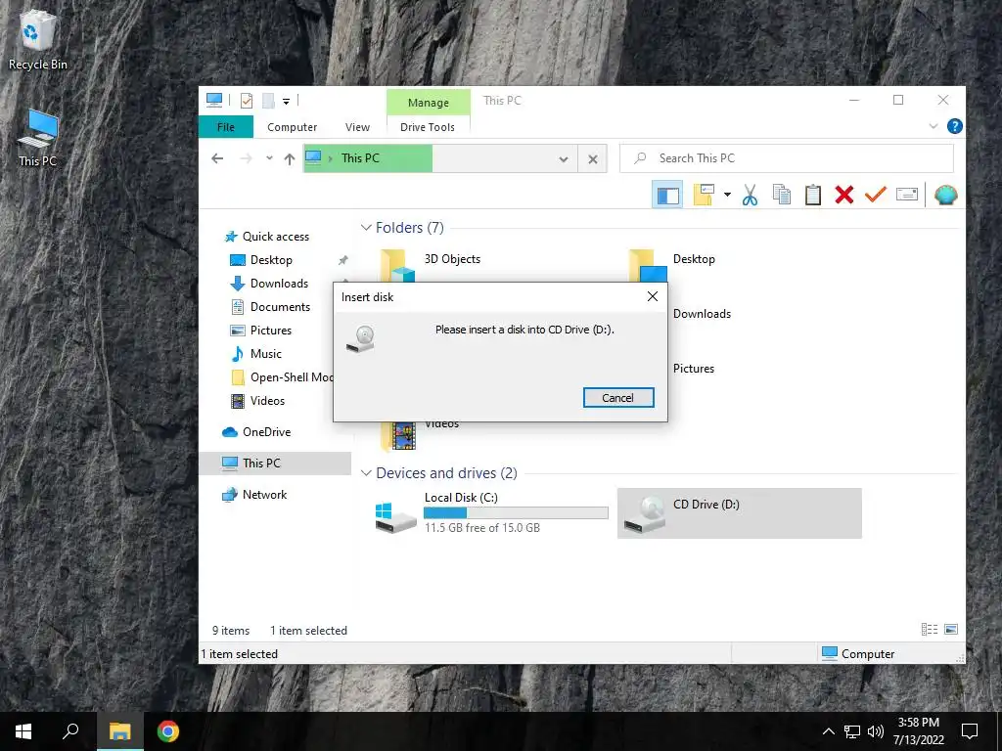Select CD Drive (D:) item
1002x751 pixels.
(x=740, y=513)
